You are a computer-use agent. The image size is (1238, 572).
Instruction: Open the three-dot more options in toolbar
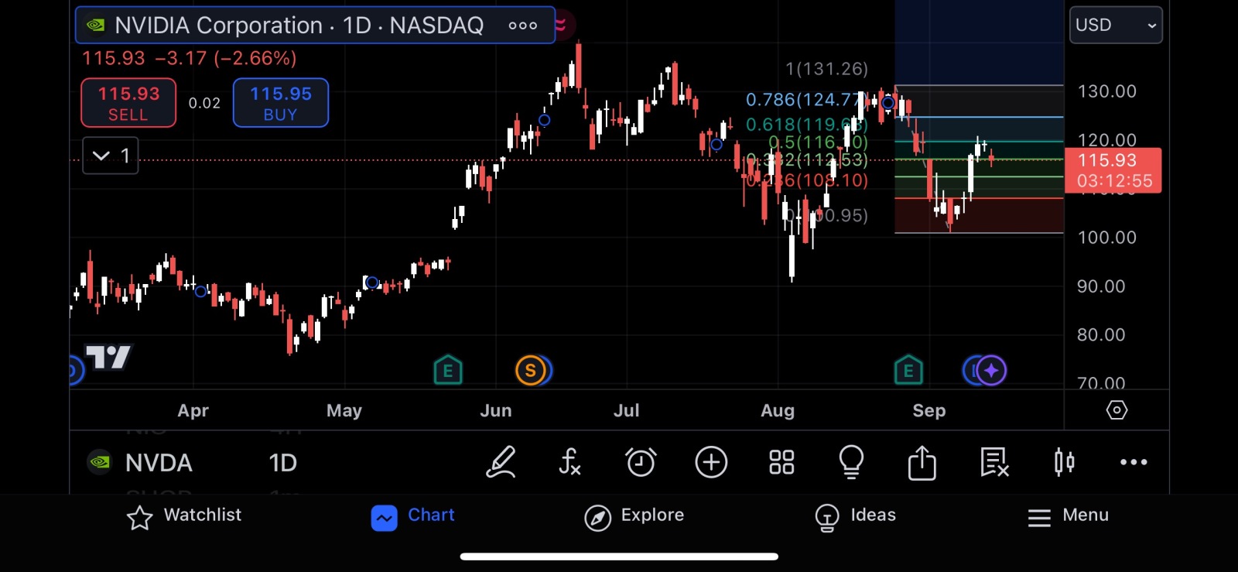1134,462
